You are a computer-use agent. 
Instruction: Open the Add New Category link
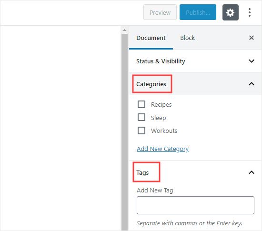(162, 149)
